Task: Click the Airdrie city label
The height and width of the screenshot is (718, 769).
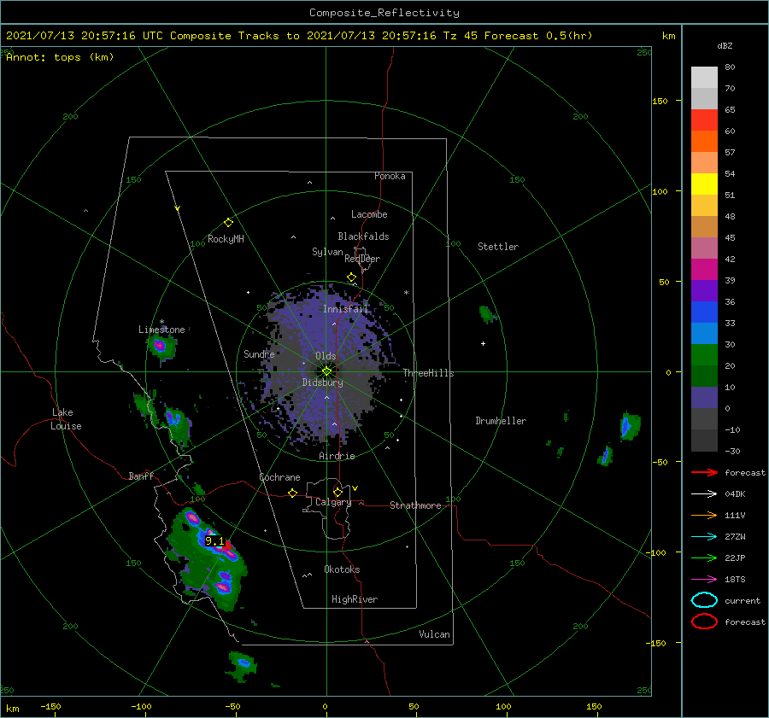Action: point(337,456)
